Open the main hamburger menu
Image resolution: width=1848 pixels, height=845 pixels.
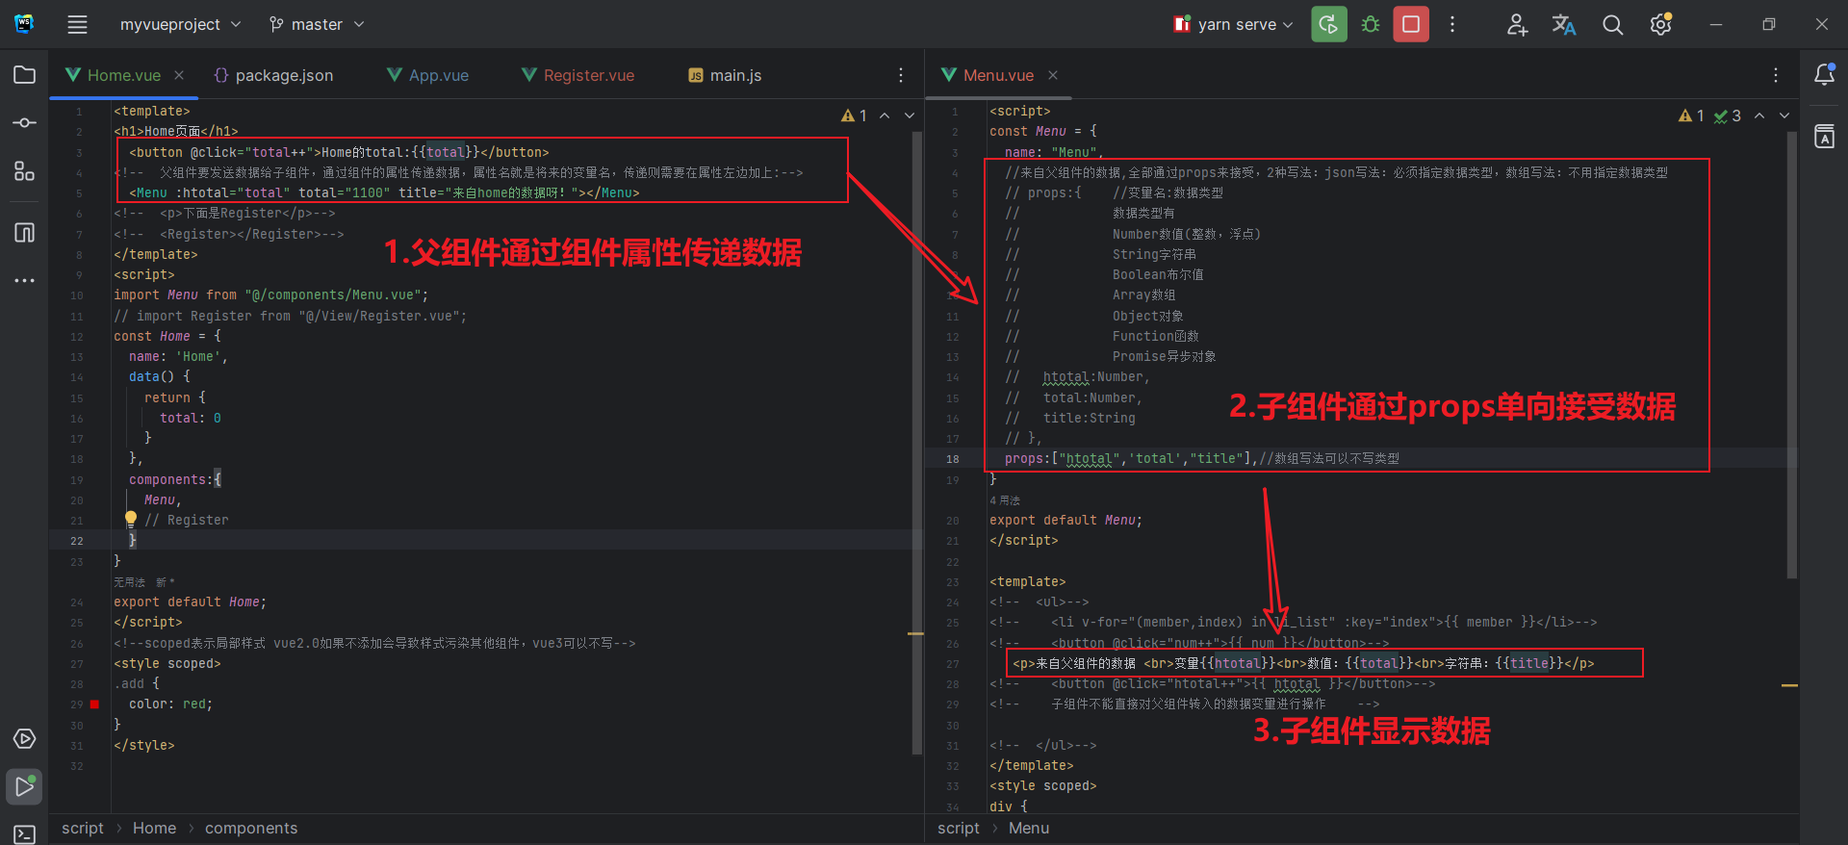click(77, 25)
